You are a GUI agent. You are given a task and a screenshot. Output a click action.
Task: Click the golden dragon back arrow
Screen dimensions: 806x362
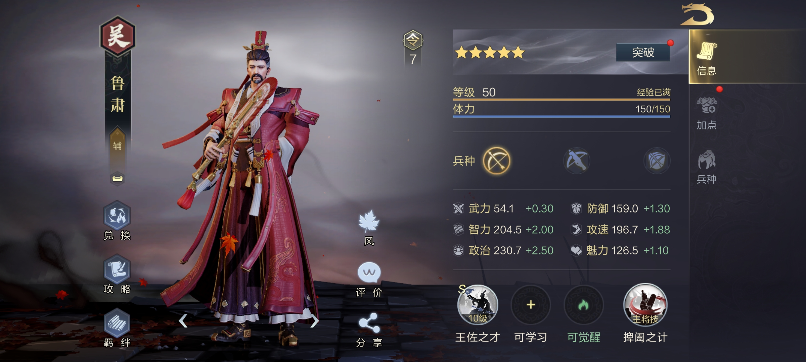click(697, 14)
